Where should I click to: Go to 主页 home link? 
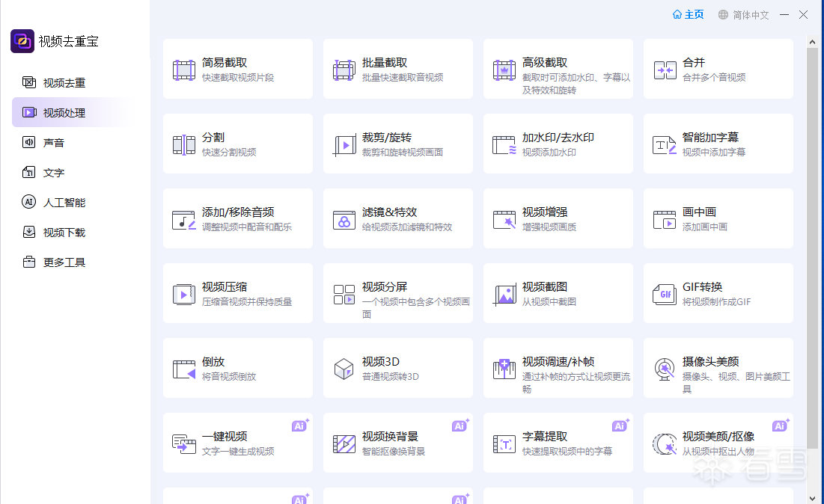pyautogui.click(x=689, y=15)
